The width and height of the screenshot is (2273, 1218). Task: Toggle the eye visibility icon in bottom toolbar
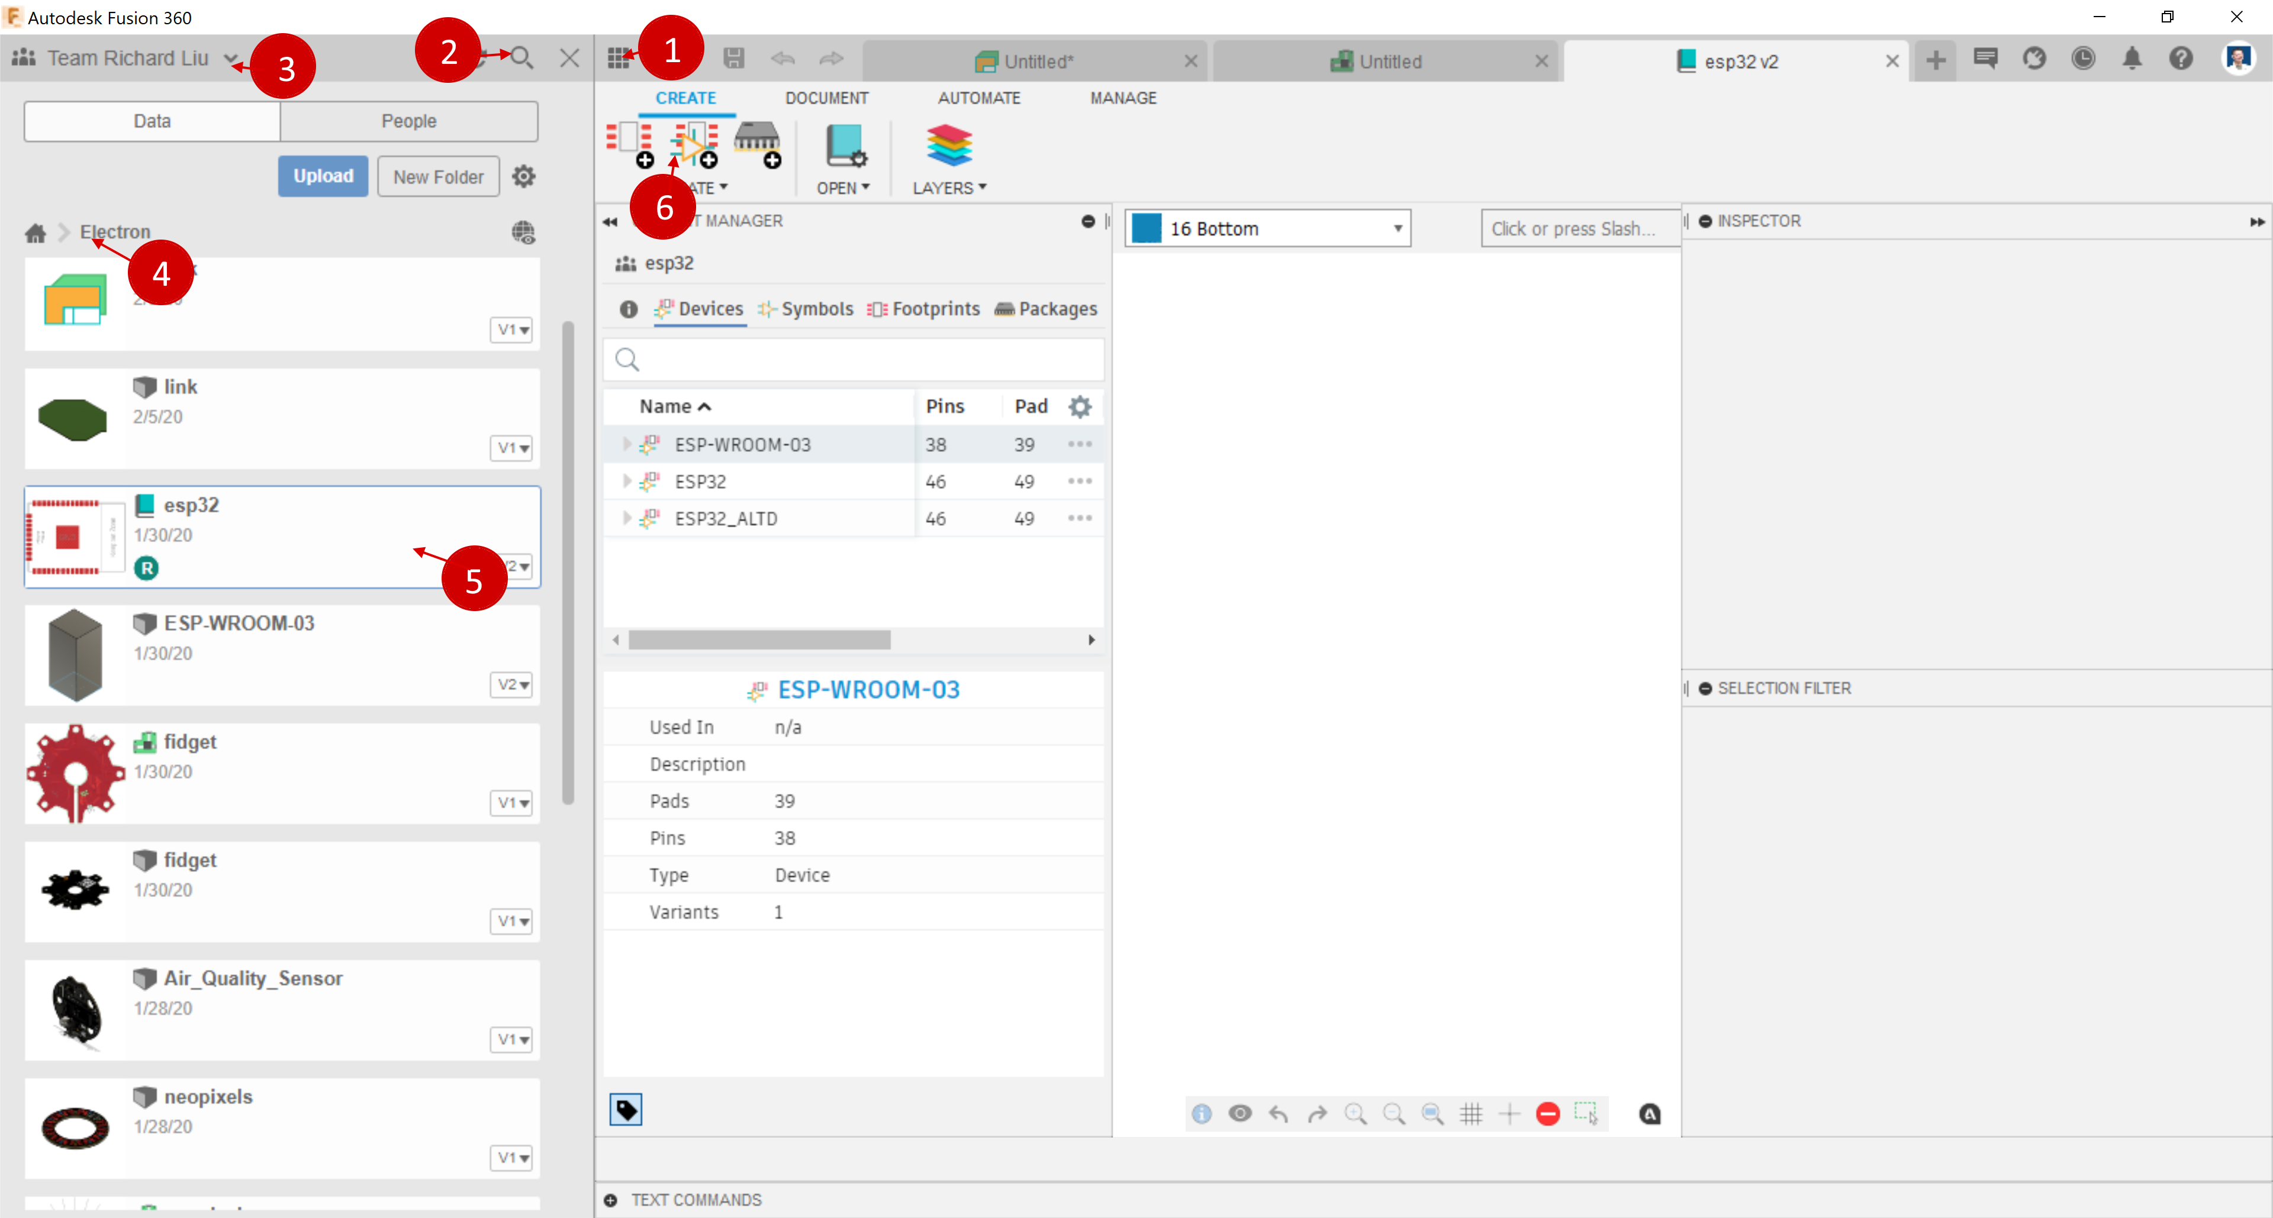(1239, 1114)
